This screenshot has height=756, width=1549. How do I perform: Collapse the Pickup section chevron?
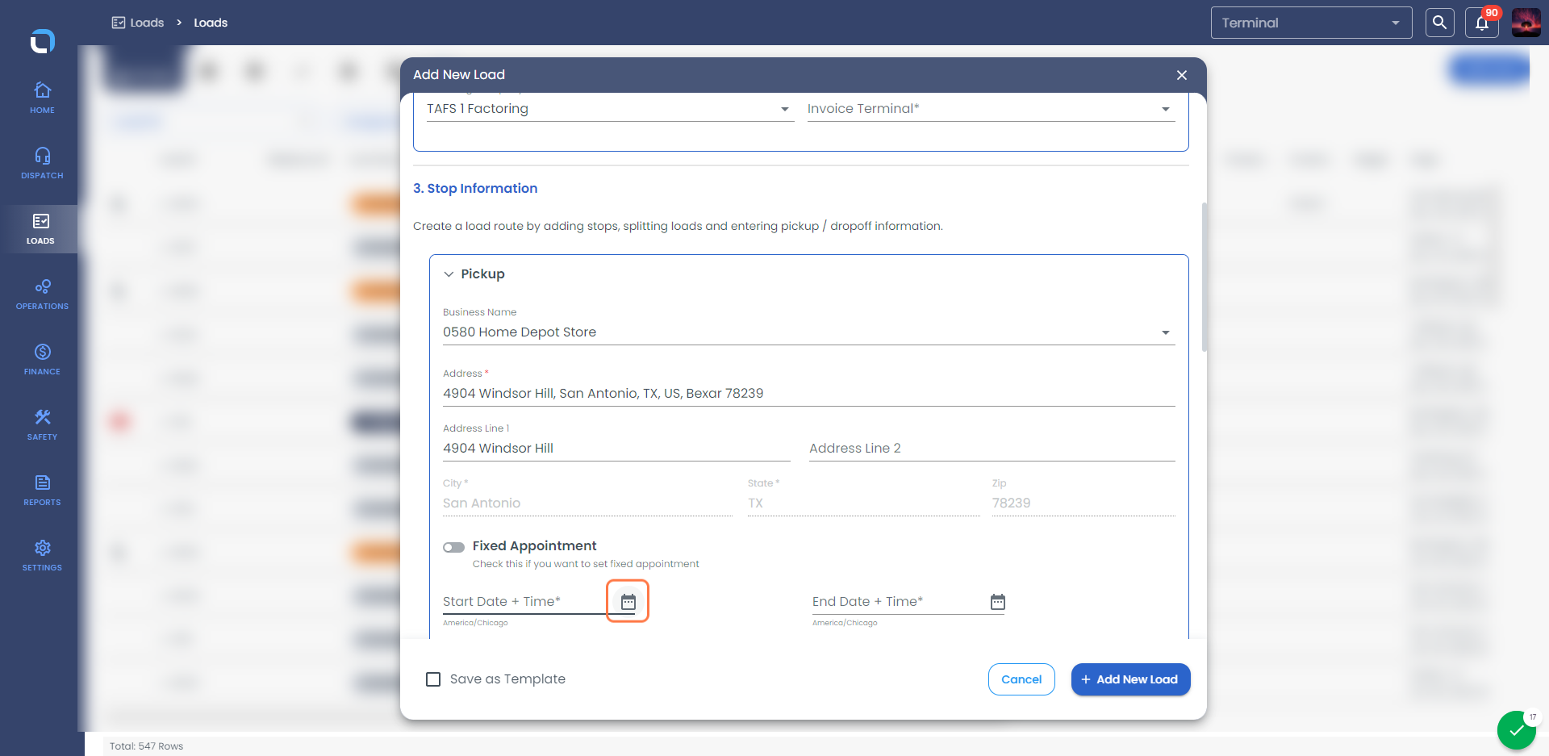(449, 274)
